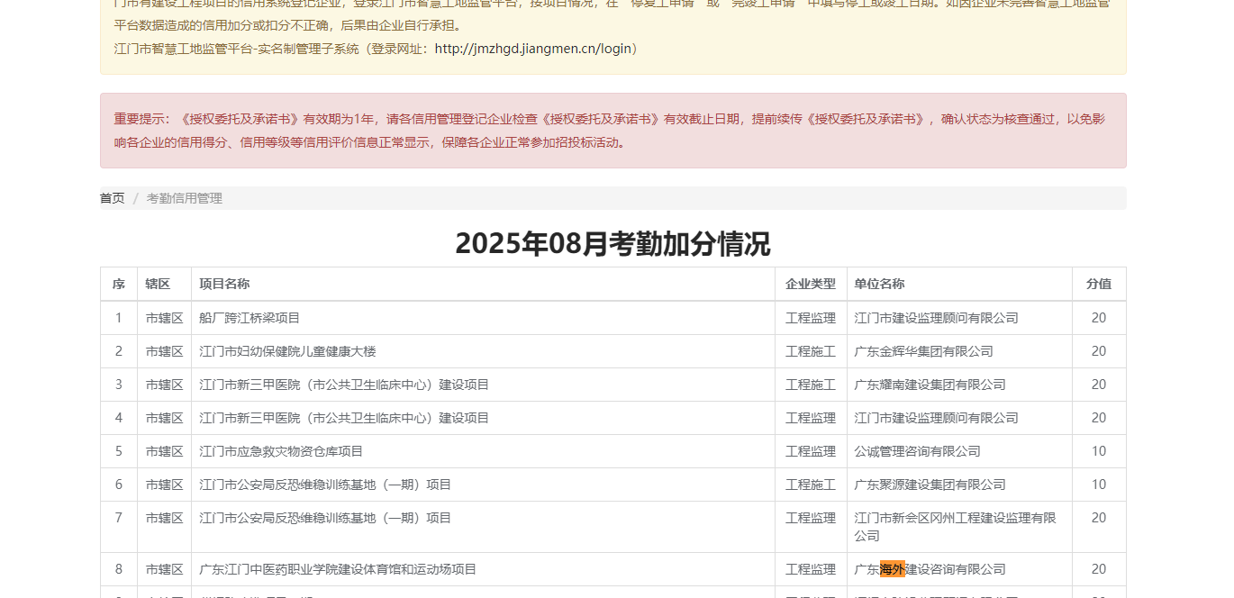This screenshot has width=1234, height=598.
Task: Click the 考勤信用管理 breadcrumb item
Action: (x=184, y=198)
